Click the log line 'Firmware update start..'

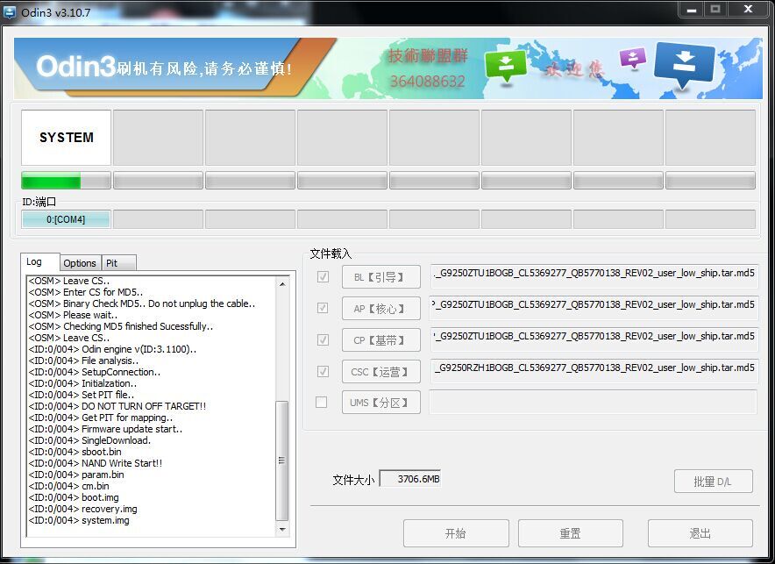pos(105,429)
